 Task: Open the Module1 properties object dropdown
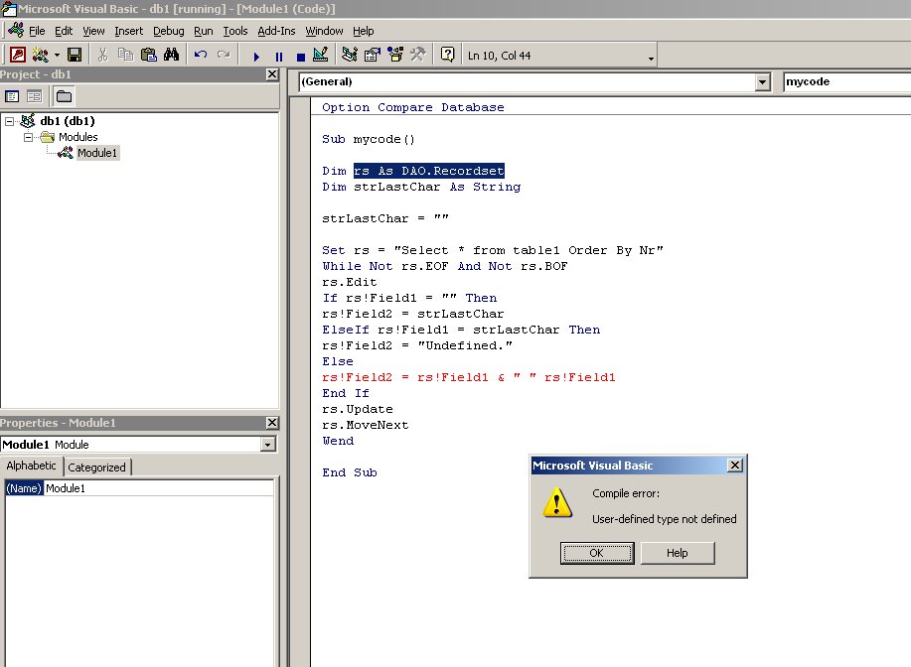tap(267, 445)
